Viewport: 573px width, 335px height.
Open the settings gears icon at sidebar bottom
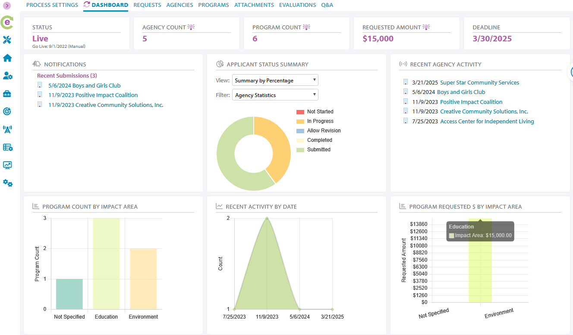point(7,183)
